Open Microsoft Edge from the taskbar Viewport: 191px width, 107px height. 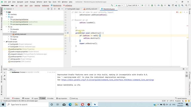[70, 104]
